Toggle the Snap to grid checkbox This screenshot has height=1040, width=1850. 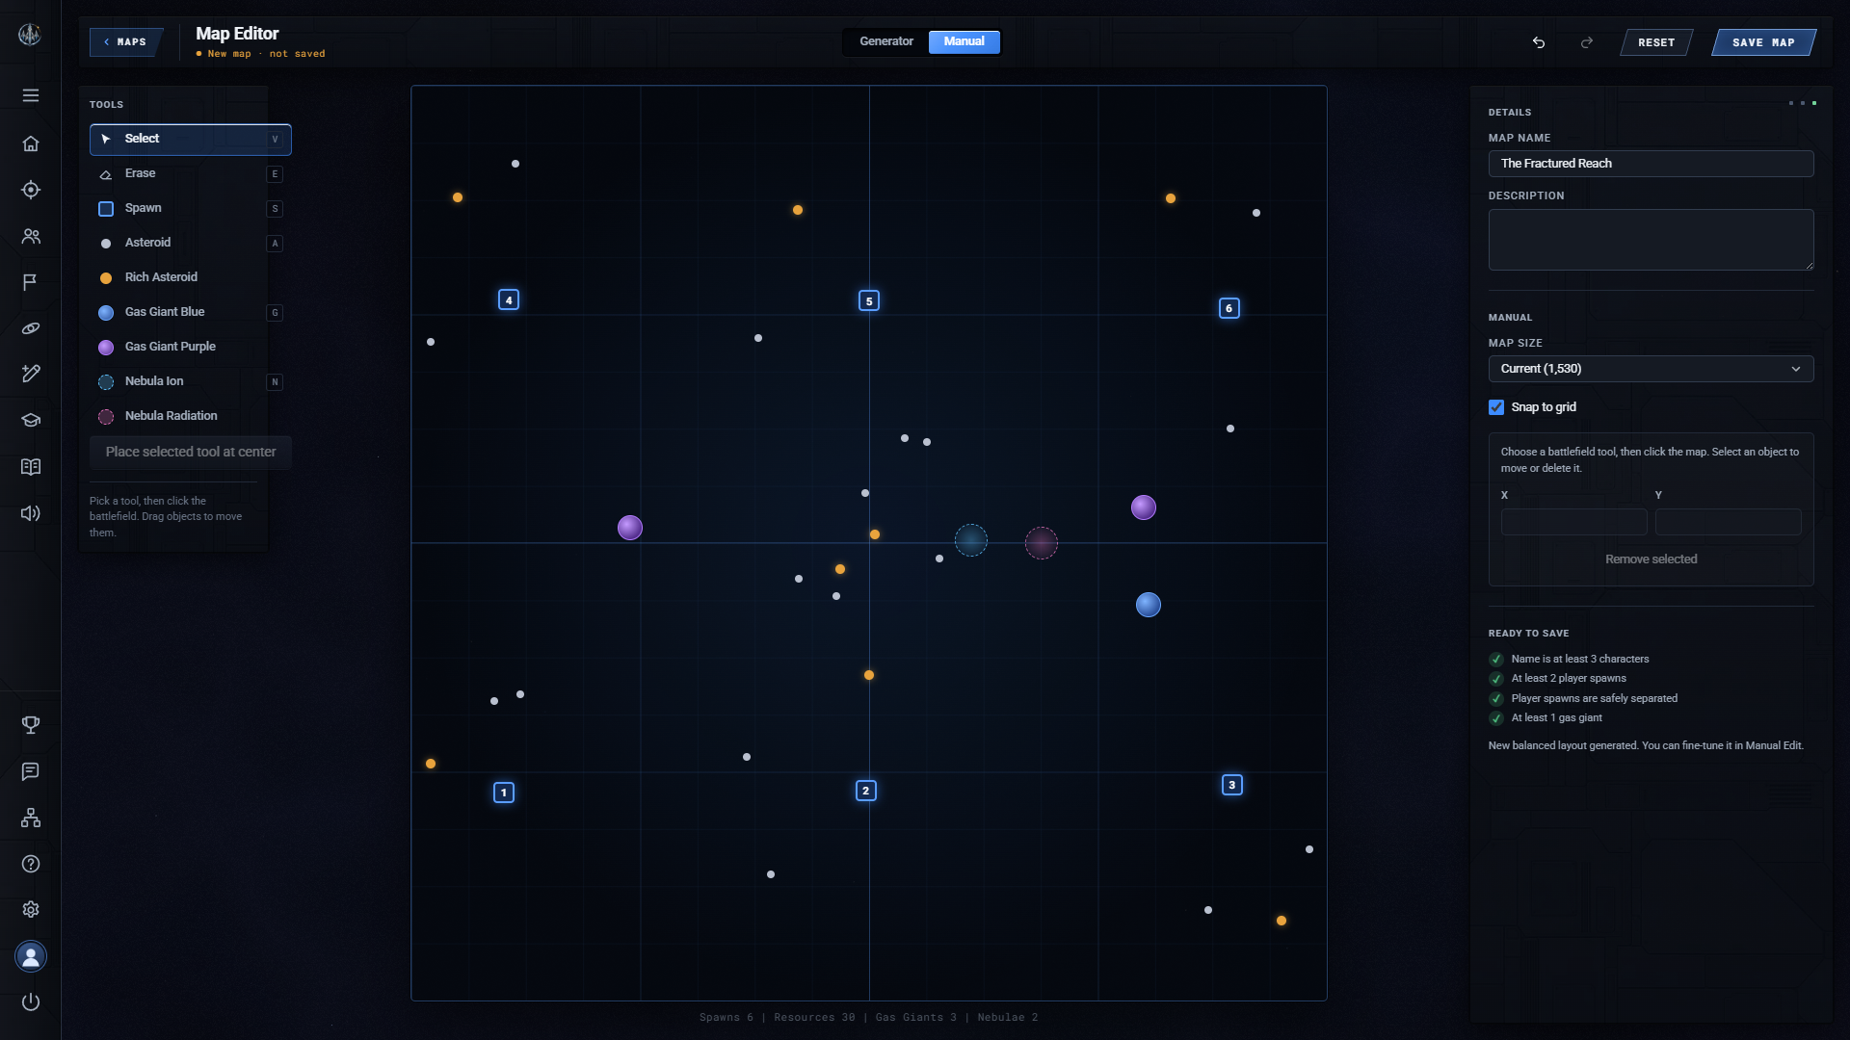[1496, 407]
